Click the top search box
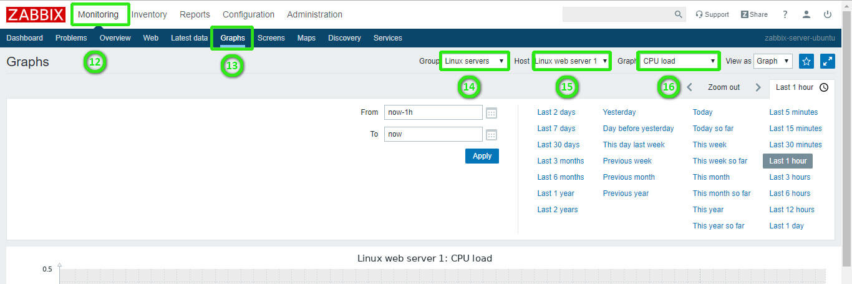 pyautogui.click(x=618, y=14)
